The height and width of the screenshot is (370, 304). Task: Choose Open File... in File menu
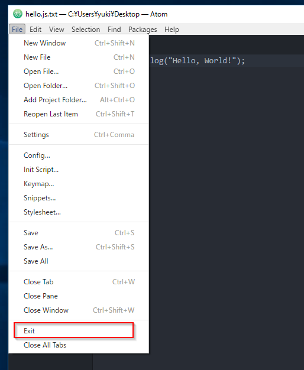click(x=79, y=72)
